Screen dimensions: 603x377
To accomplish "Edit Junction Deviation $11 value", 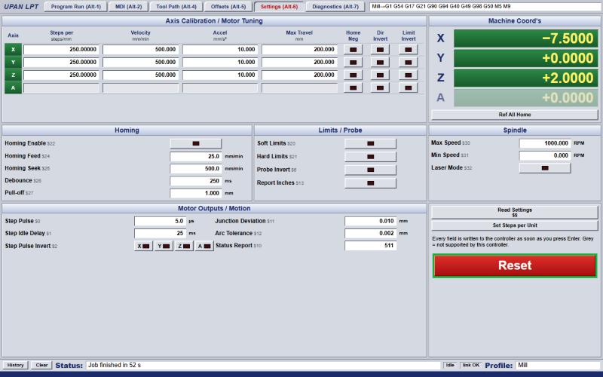I will [x=370, y=221].
